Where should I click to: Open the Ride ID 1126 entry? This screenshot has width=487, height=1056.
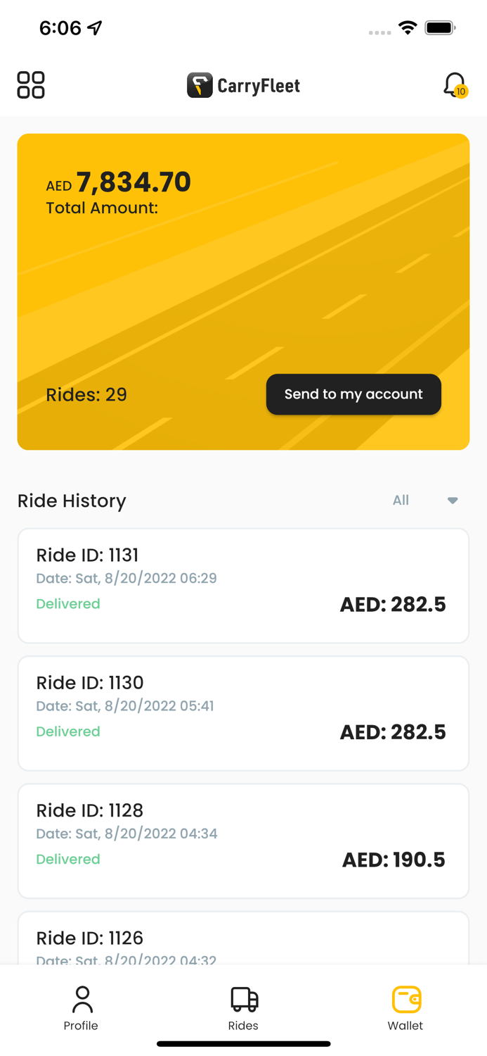click(x=243, y=940)
